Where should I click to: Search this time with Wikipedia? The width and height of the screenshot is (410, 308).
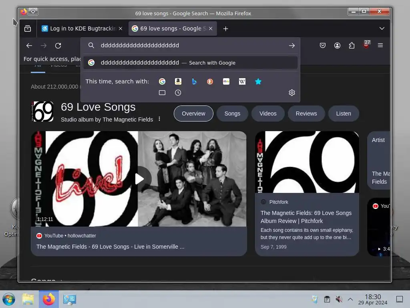242,81
